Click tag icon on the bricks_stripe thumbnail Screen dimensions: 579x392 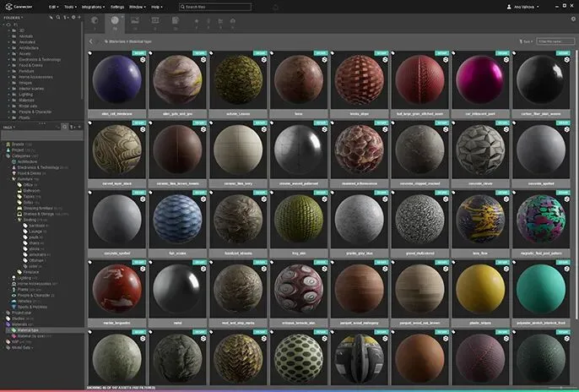[x=333, y=55]
